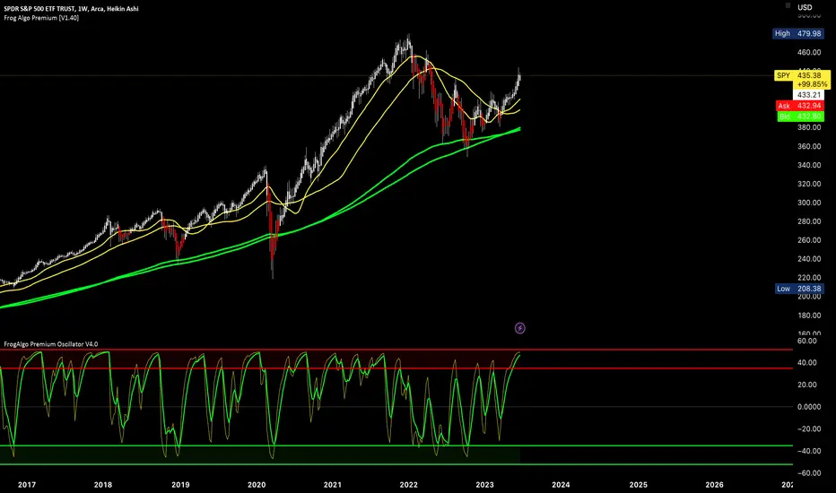Select the FrogAlgo Premium Oscillator V4.0 label

point(50,344)
